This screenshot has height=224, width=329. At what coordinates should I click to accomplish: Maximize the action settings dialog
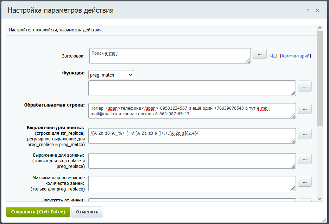point(307,11)
